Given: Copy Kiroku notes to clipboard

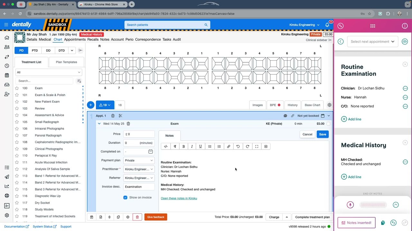Looking at the screenshot, I should [383, 223].
